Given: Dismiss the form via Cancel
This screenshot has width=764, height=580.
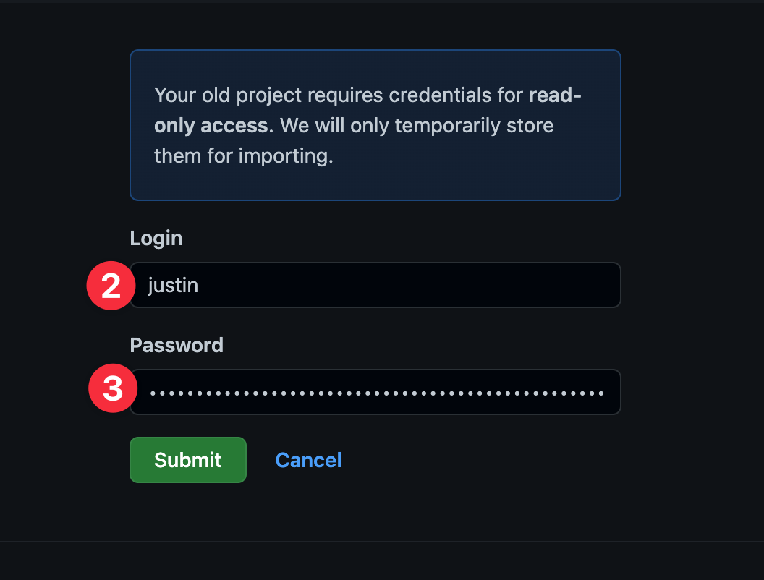Looking at the screenshot, I should [x=308, y=460].
